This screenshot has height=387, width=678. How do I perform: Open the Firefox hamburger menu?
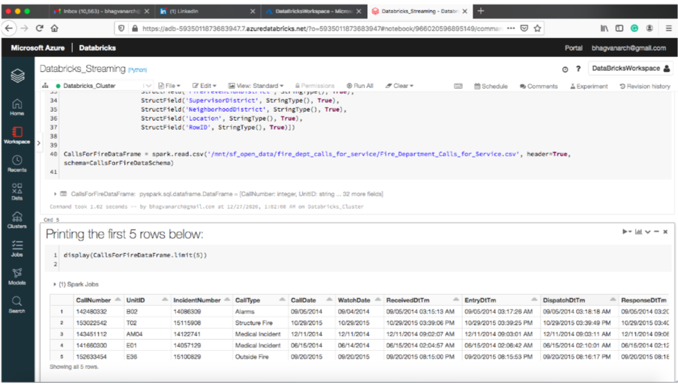pyautogui.click(x=668, y=28)
